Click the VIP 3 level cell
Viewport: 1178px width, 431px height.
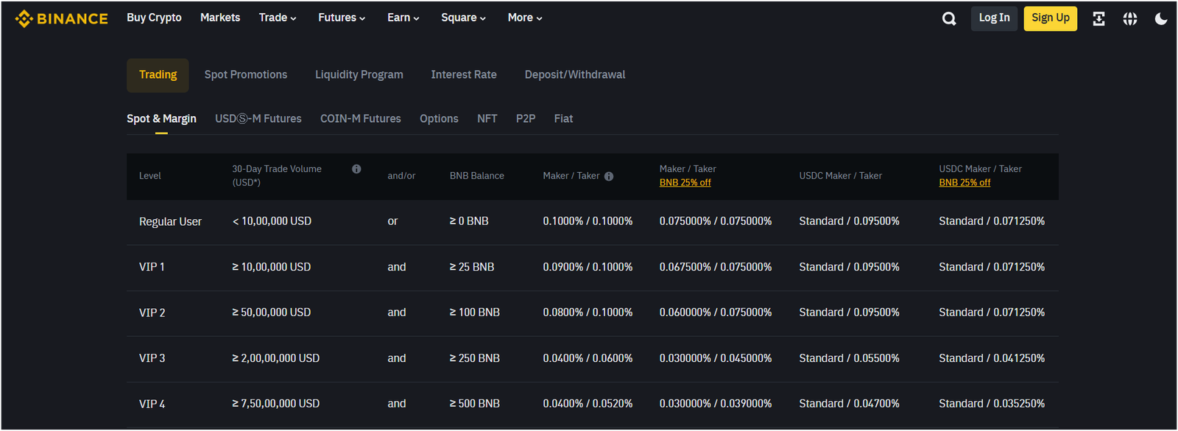152,359
